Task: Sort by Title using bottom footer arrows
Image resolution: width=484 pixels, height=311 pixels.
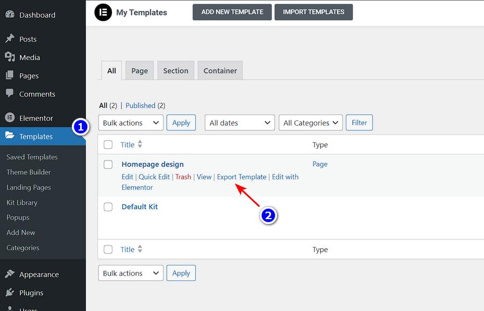Action: [140, 249]
